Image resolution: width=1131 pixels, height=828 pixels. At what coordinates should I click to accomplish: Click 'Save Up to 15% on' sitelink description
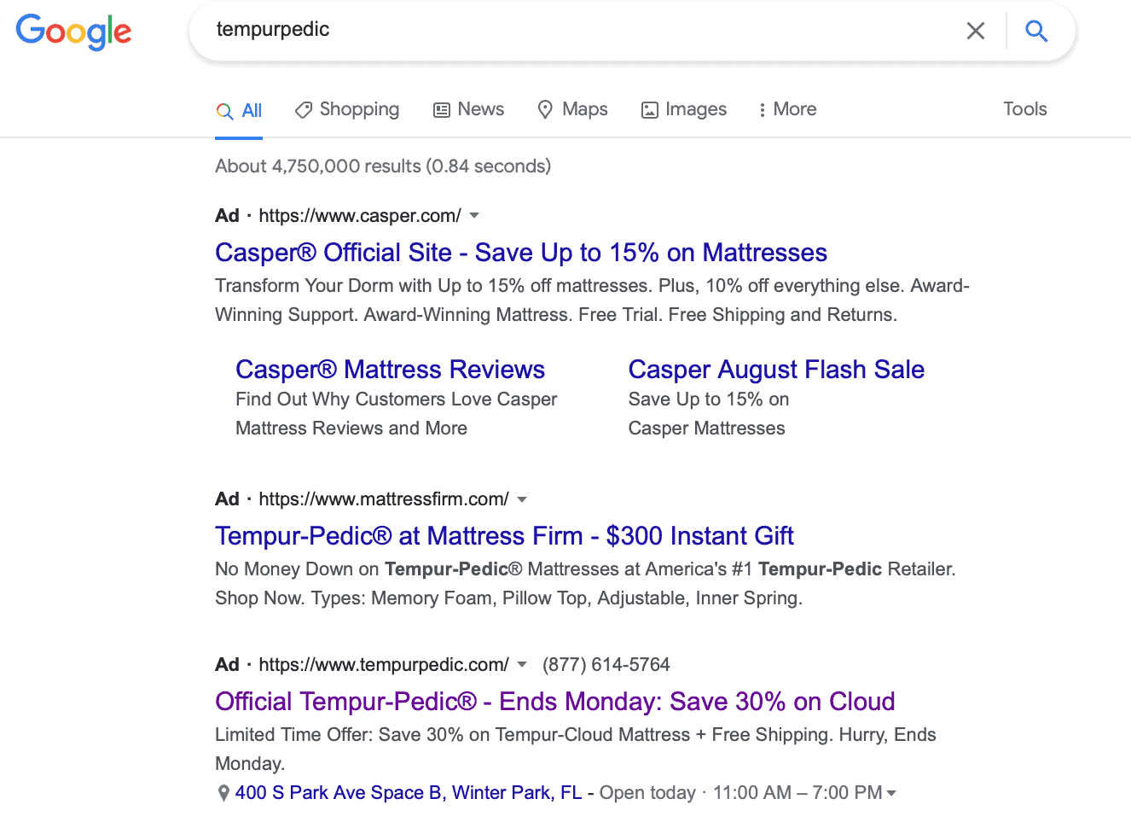[x=709, y=399]
